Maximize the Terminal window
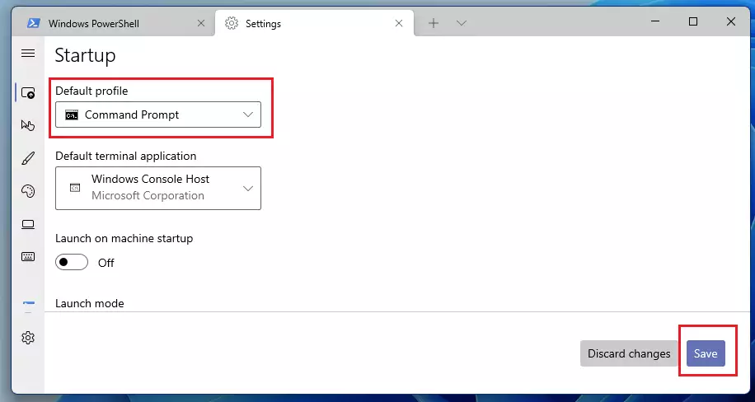755x402 pixels. (x=693, y=21)
